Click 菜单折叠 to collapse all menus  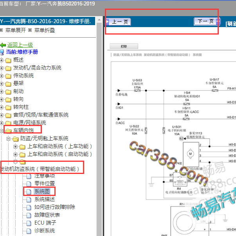45,30
